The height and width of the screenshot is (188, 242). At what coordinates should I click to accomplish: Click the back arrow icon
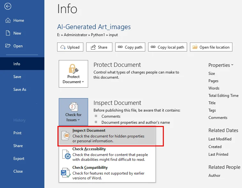point(8,6)
